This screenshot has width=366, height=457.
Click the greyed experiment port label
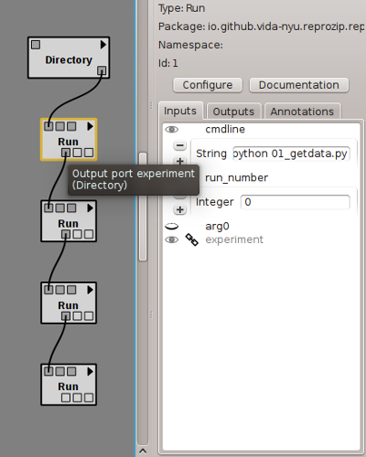[x=234, y=239]
